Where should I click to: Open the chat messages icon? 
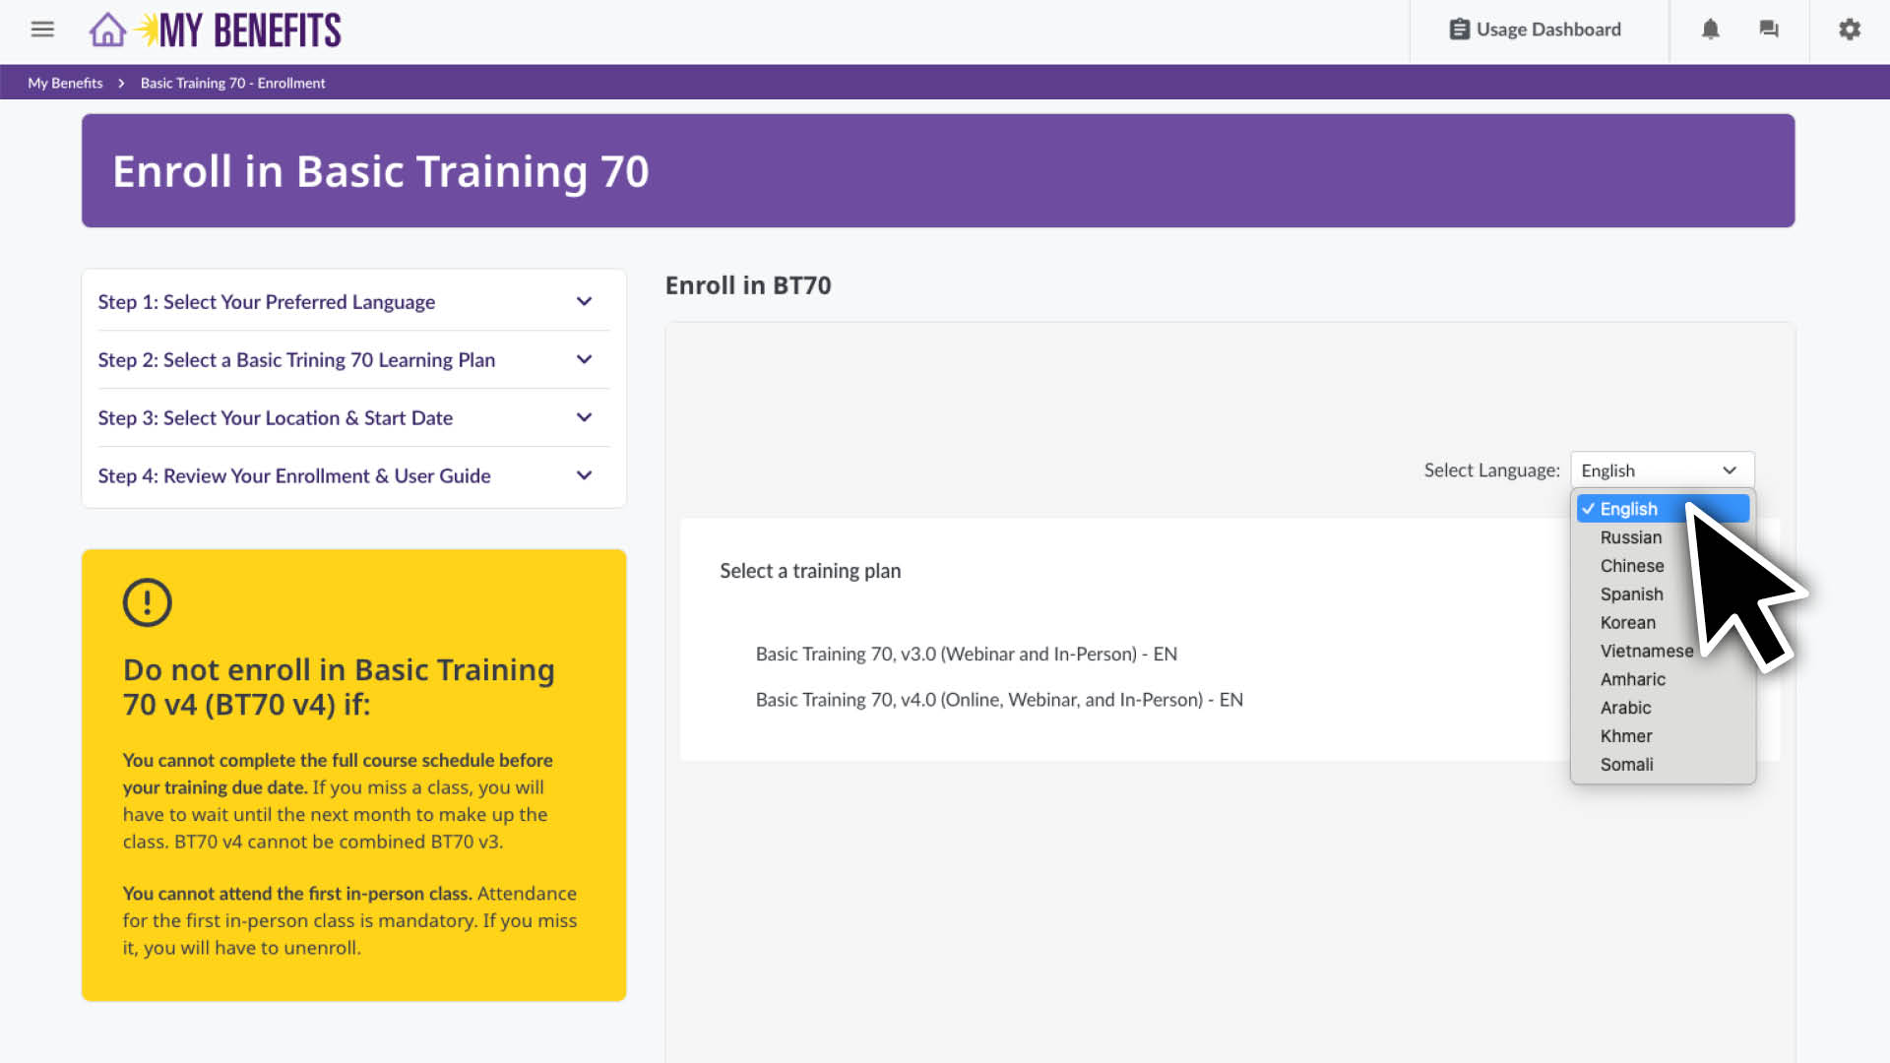(x=1769, y=30)
